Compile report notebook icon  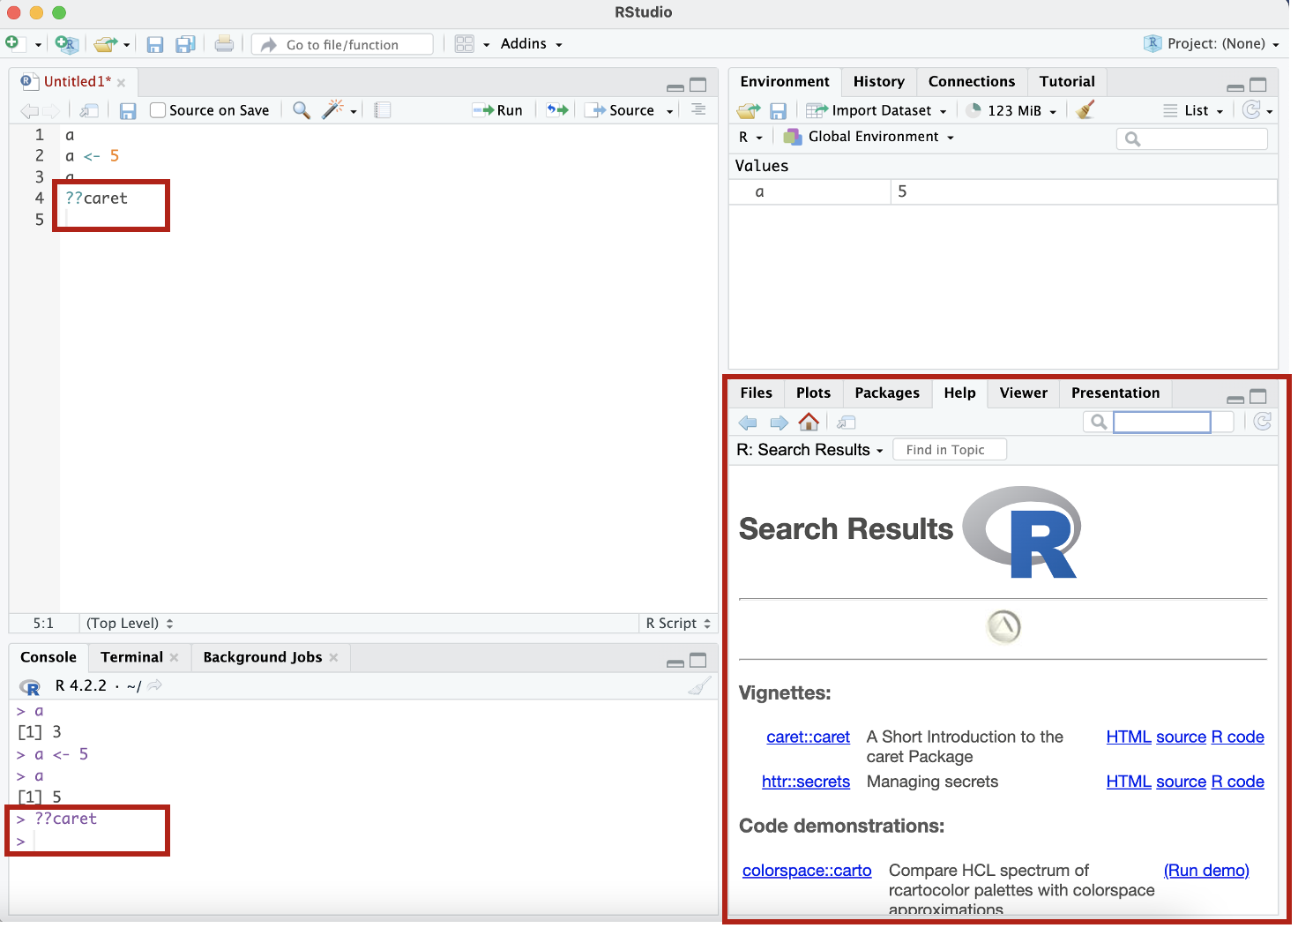382,110
